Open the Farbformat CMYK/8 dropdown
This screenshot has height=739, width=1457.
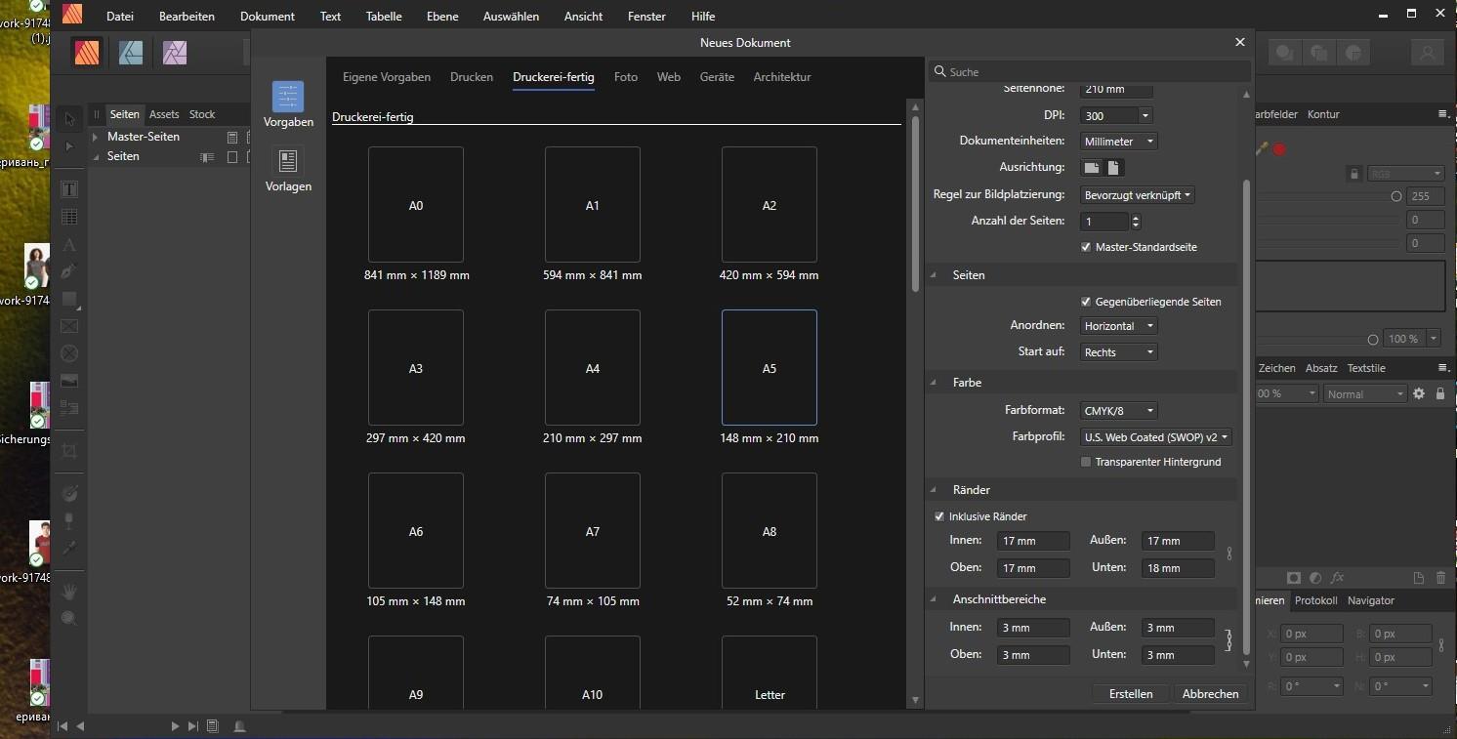coord(1118,411)
